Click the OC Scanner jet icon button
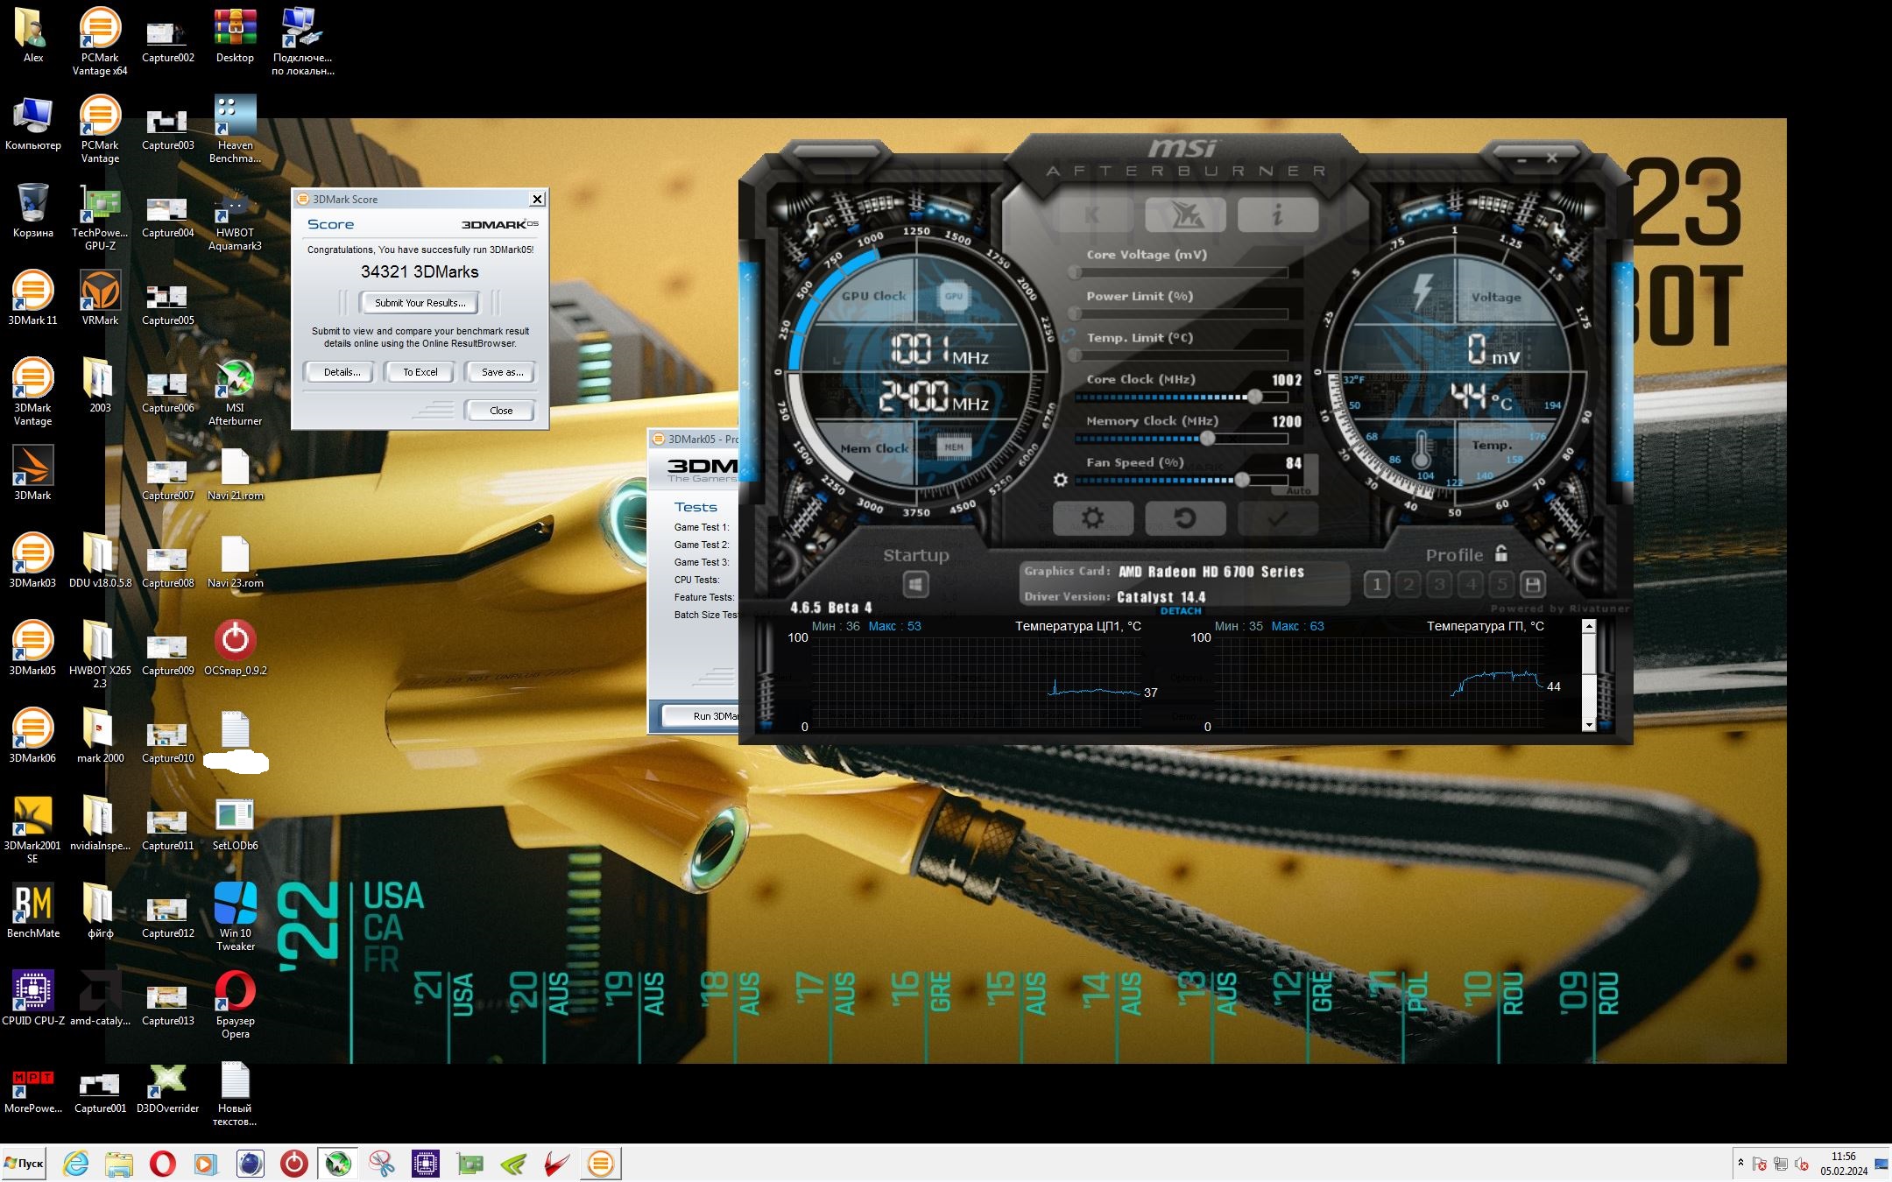 point(1185,215)
